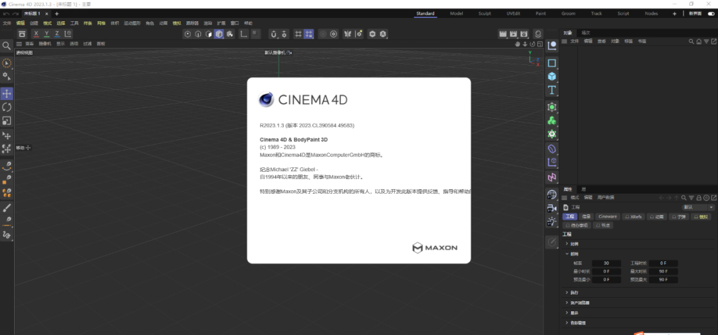718x335 pixels.
Task: Click the globe scene environment icon
Action: click(x=552, y=194)
